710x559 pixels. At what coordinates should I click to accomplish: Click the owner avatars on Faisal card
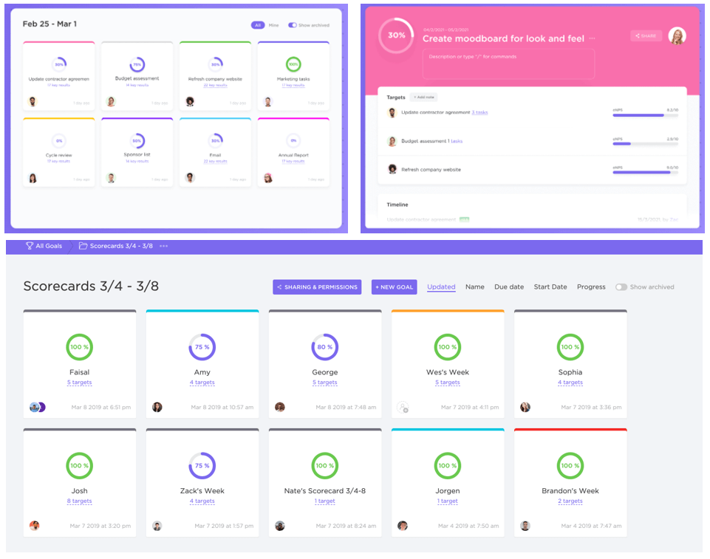[37, 408]
